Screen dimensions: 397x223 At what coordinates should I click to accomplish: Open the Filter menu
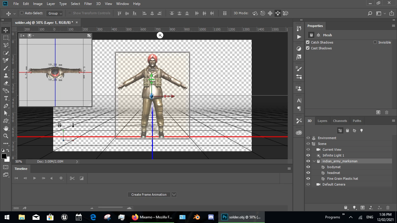(88, 4)
